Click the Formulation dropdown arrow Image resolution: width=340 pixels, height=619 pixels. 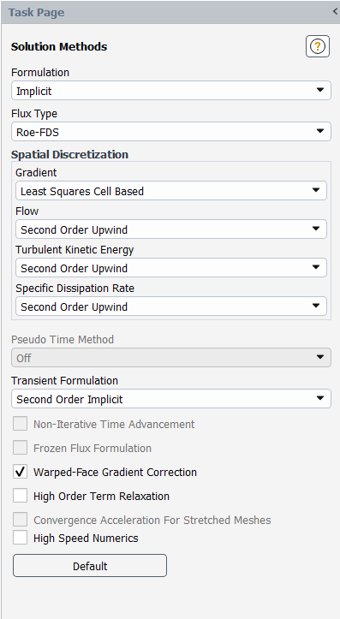[x=320, y=90]
